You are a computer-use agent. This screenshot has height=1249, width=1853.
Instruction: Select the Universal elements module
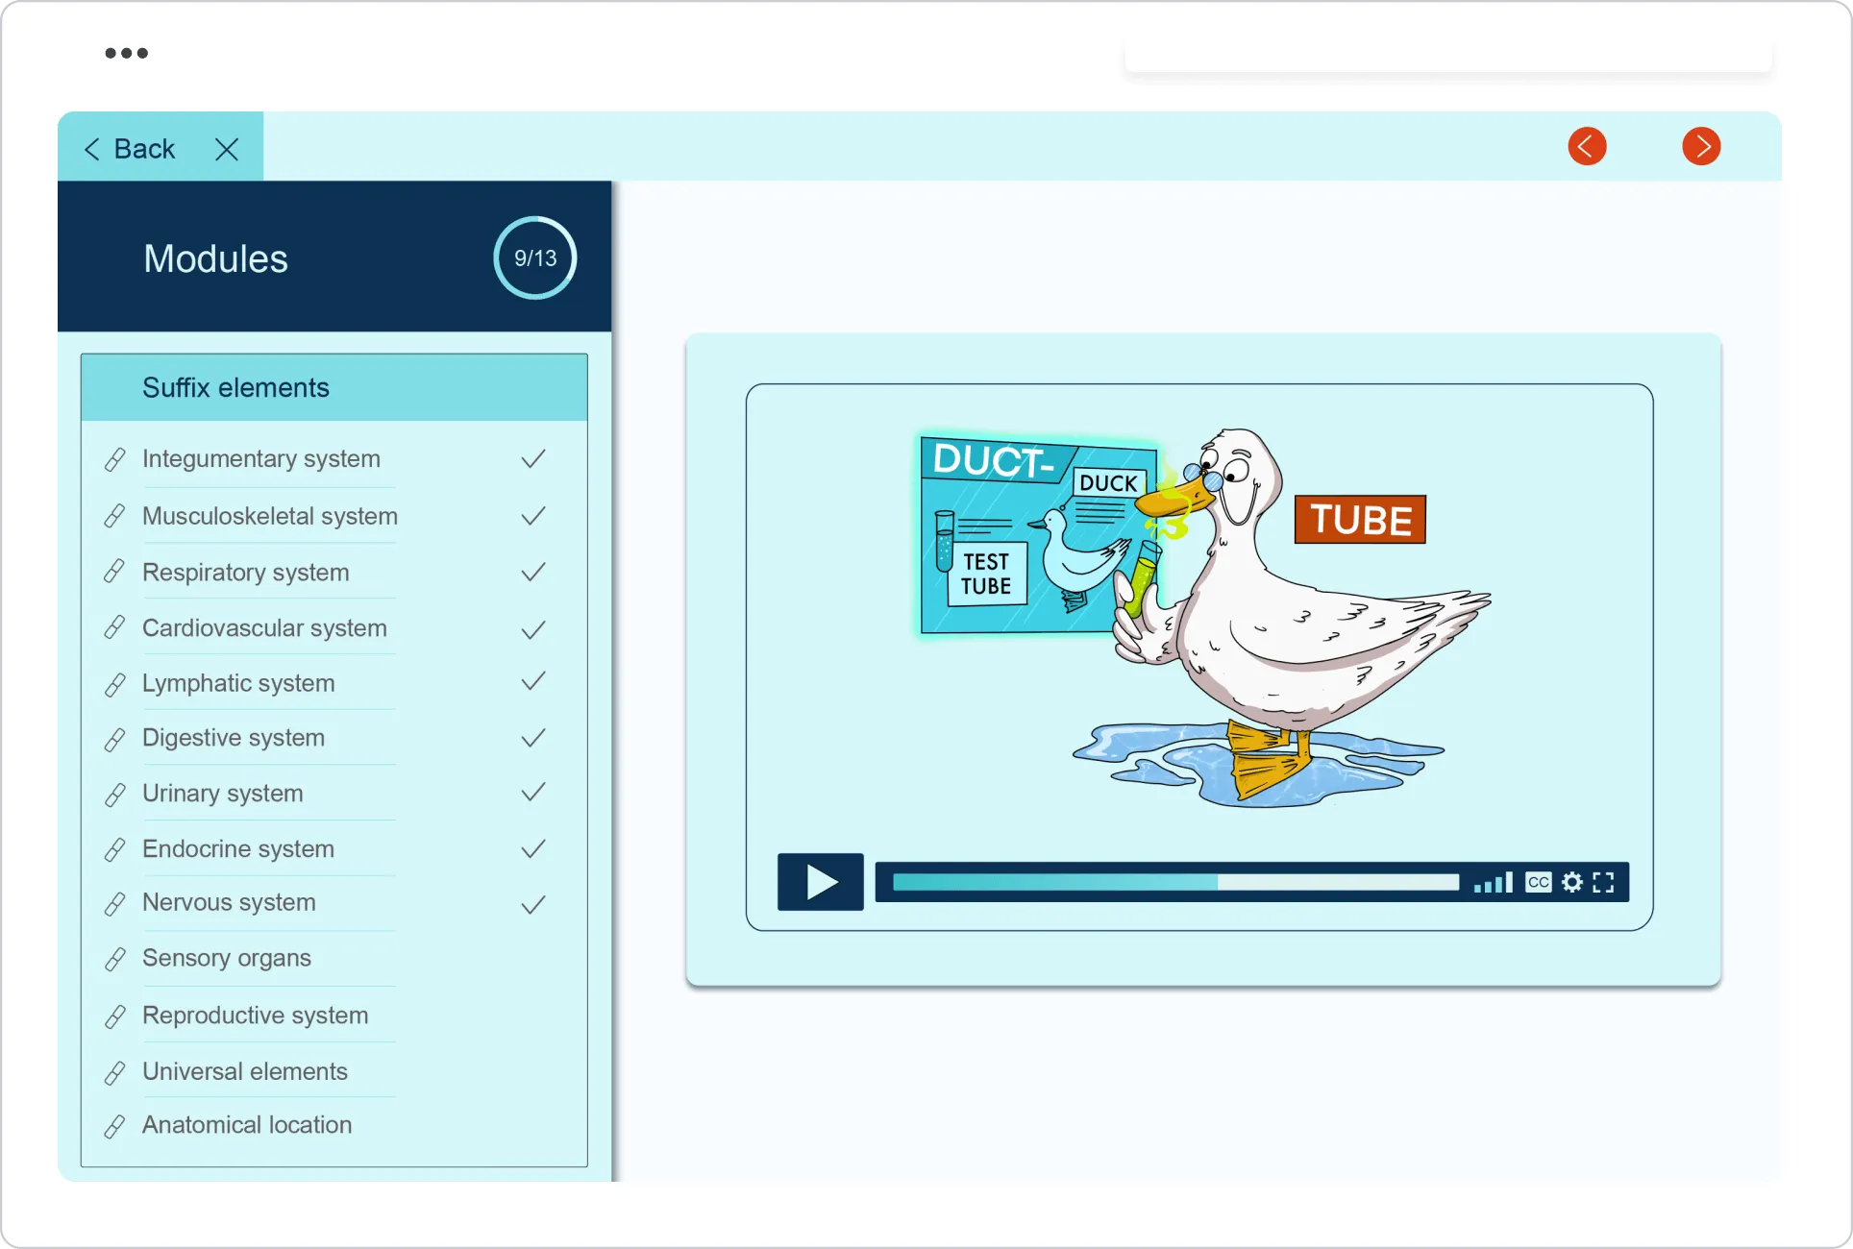pos(244,1071)
